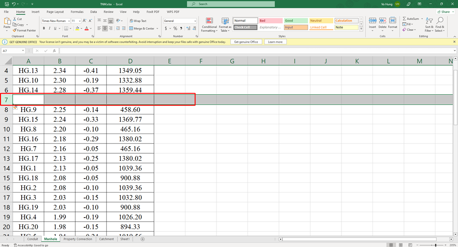This screenshot has width=458, height=247.
Task: Toggle Bold formatting
Action: (x=44, y=29)
